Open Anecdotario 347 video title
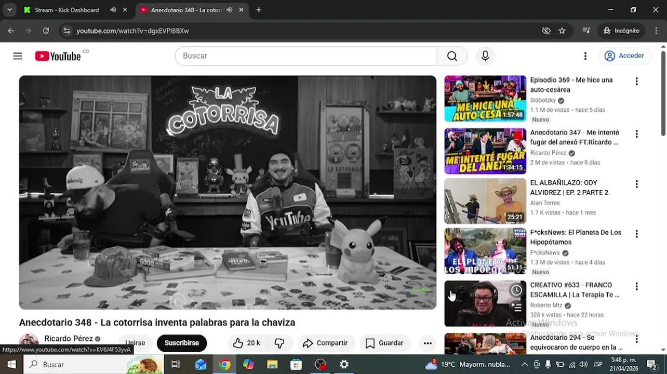Image resolution: width=667 pixels, height=374 pixels. coord(575,137)
